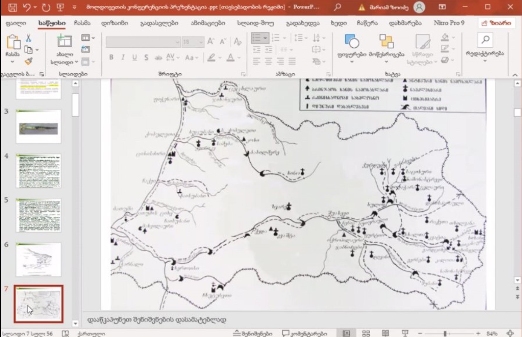Open Slide Sorter view in status bar
Image resolution: width=522 pixels, height=337 pixels.
coord(366,333)
